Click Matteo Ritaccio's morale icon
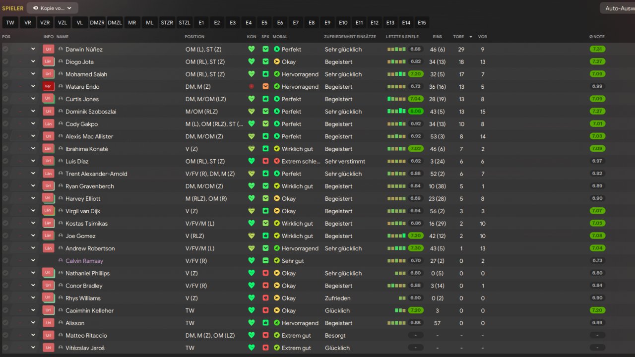The image size is (635, 357). click(x=277, y=335)
